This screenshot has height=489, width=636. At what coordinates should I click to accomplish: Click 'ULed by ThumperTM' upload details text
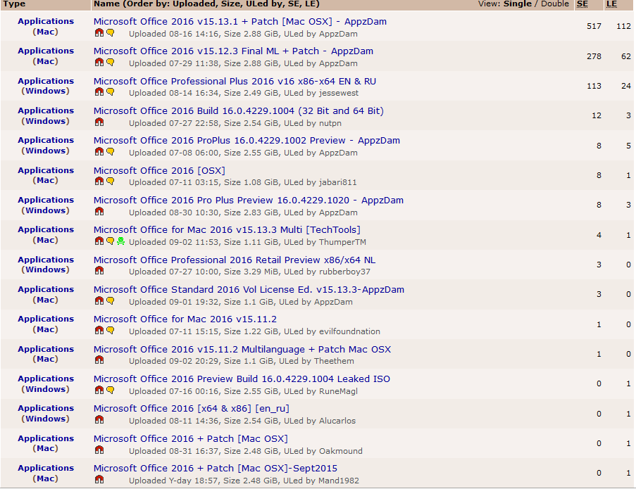point(325,242)
